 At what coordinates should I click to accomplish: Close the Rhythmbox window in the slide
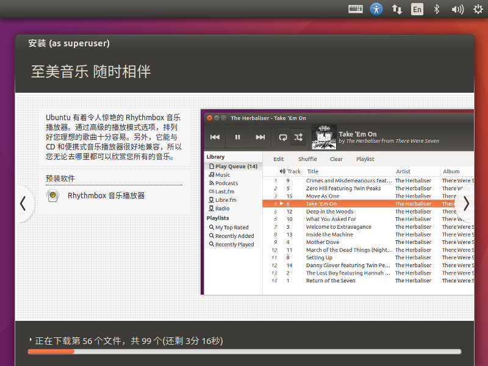209,118
